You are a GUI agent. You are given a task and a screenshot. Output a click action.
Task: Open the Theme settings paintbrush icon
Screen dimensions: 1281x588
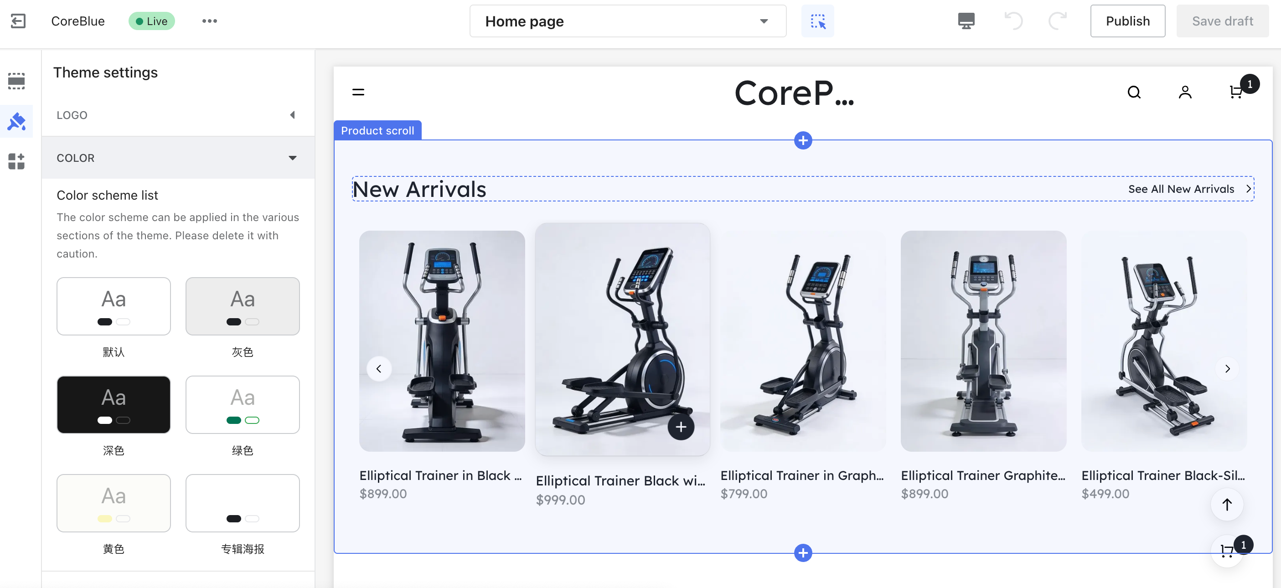point(16,121)
